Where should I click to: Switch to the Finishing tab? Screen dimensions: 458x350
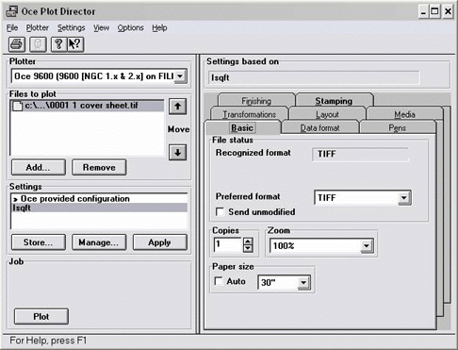pyautogui.click(x=256, y=101)
